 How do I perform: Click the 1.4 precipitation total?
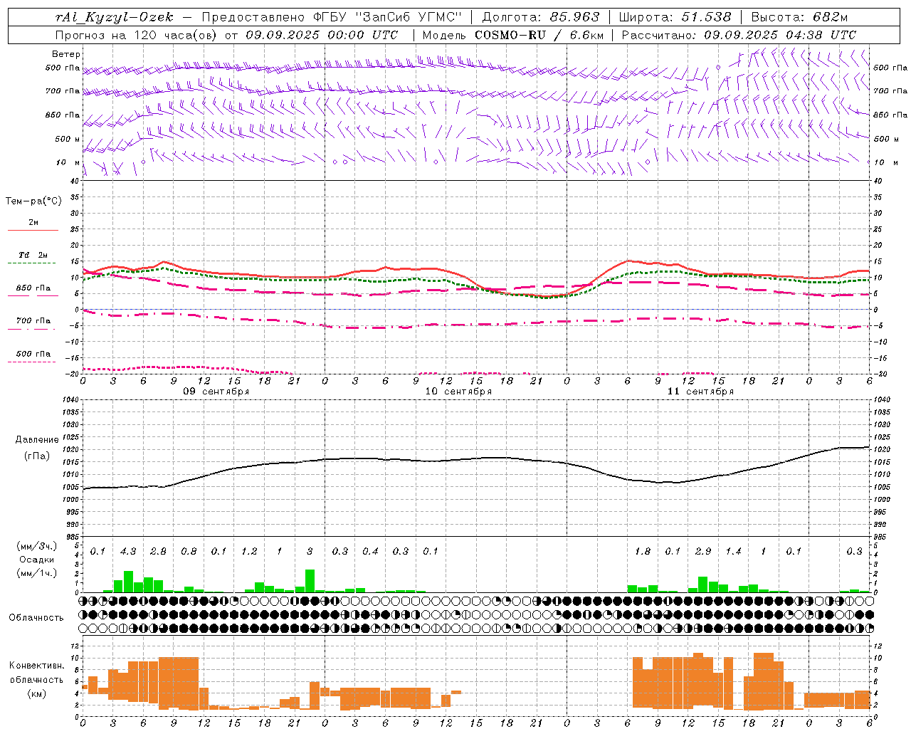[x=733, y=551]
